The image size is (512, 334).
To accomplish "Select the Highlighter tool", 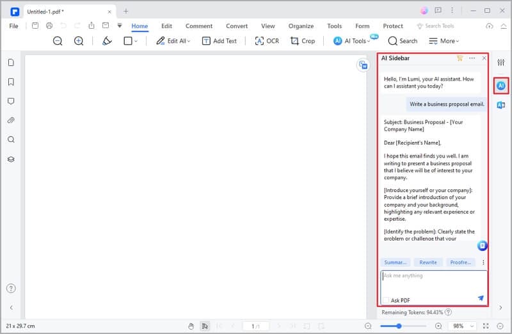I will click(x=107, y=41).
